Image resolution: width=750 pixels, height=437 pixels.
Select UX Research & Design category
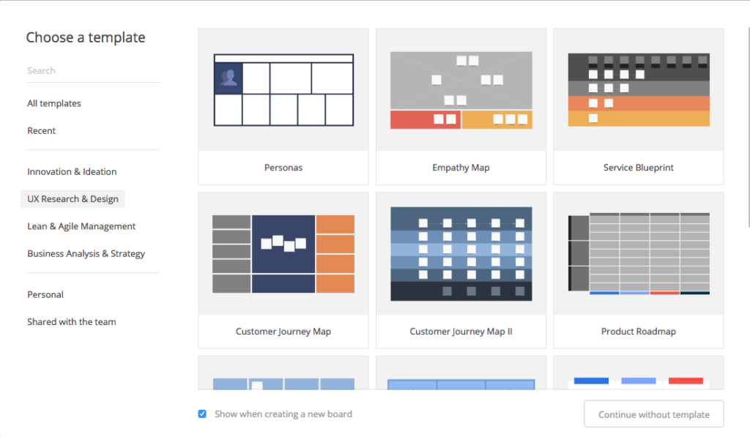point(73,199)
